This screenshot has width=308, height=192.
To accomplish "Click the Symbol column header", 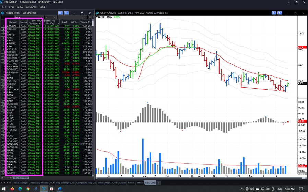I will (13, 22).
